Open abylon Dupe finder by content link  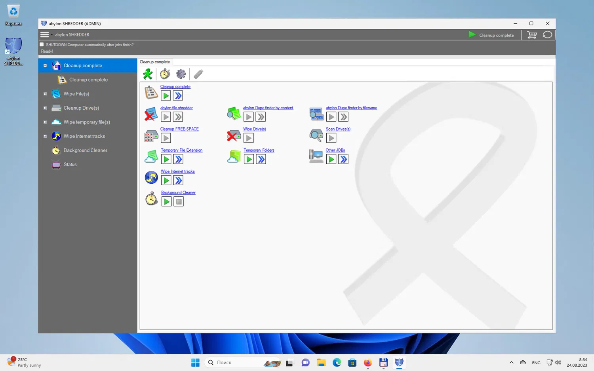[x=268, y=108]
